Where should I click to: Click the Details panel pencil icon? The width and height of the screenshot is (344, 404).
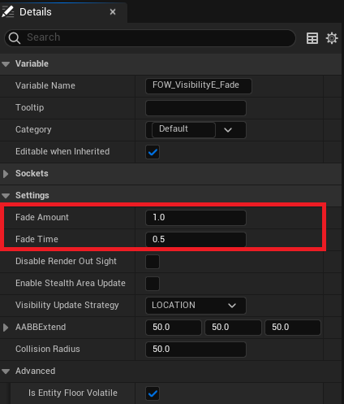tap(7, 11)
